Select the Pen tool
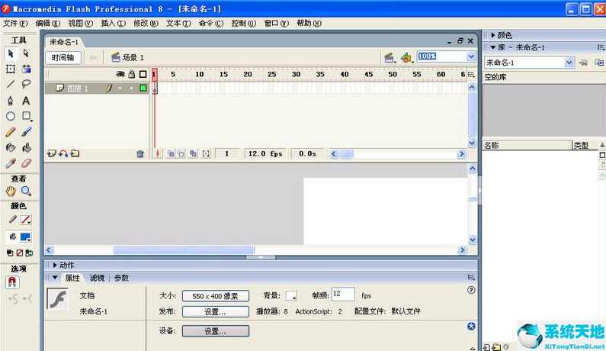 pyautogui.click(x=11, y=101)
